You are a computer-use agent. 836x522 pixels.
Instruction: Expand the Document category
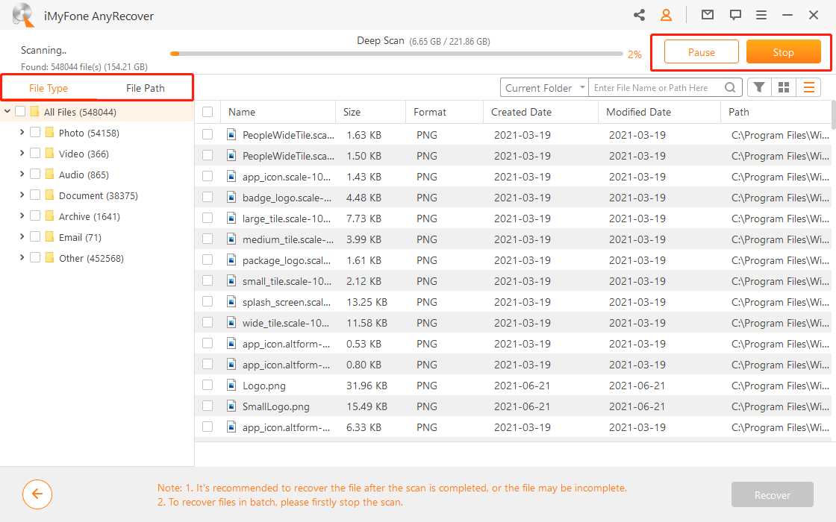pyautogui.click(x=22, y=195)
